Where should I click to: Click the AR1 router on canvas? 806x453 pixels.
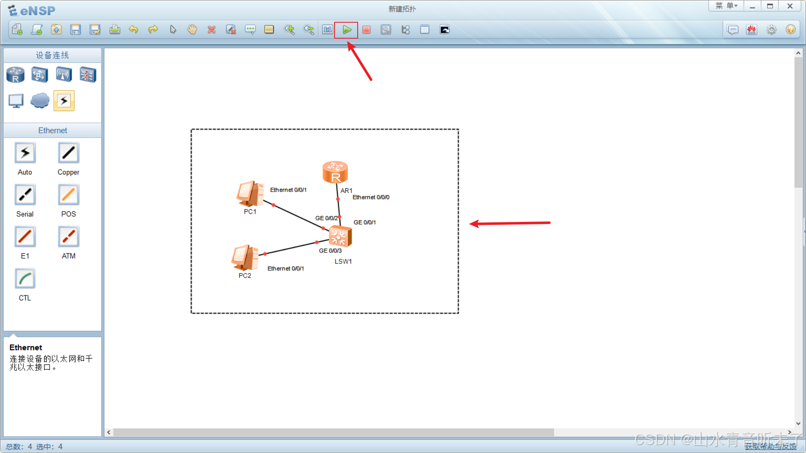point(335,172)
